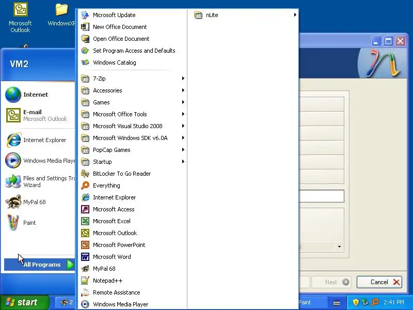Viewport: 413px width, 310px height.
Task: Click the clock showing 2:41 PM
Action: point(394,302)
